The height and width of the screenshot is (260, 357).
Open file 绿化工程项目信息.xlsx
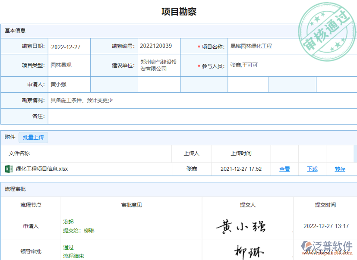[x=42, y=169]
